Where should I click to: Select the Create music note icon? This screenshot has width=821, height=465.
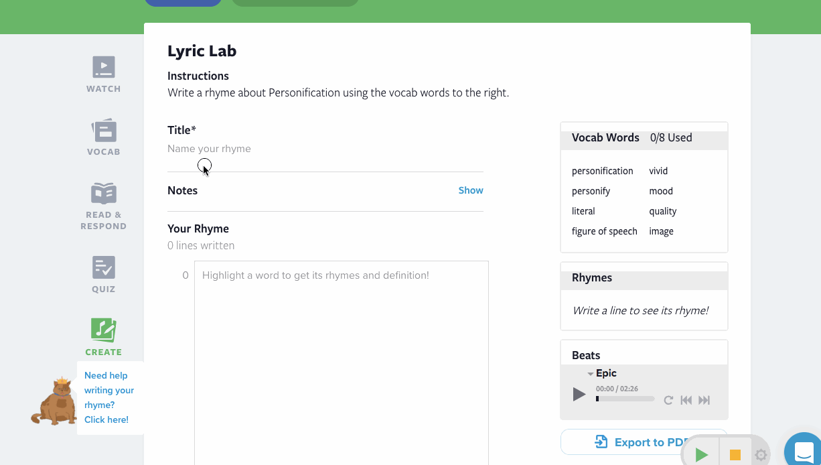click(103, 330)
